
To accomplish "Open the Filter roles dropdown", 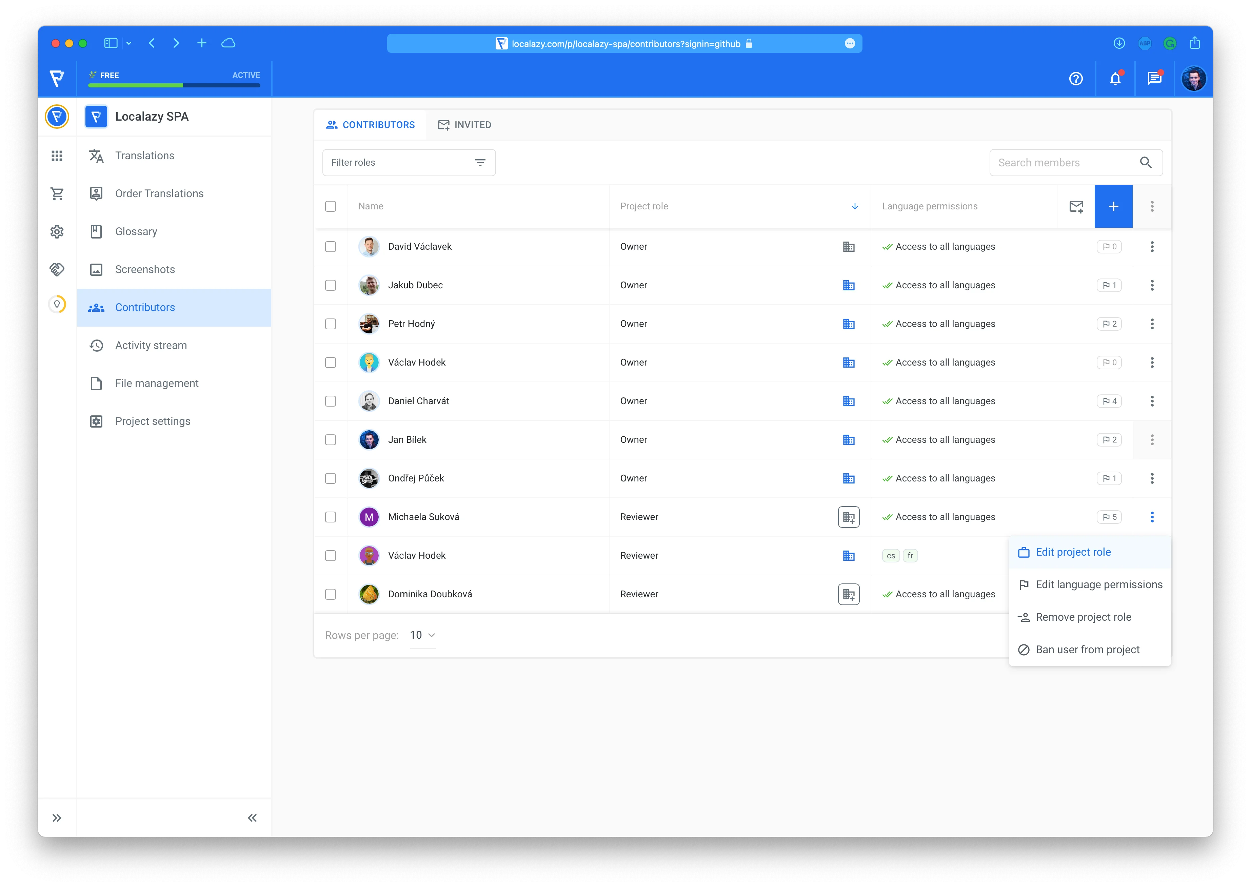I will (x=409, y=163).
